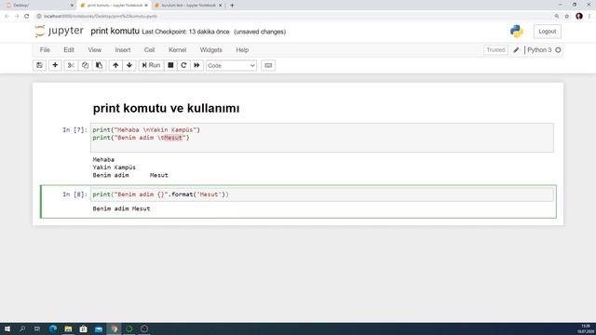Interrupt the kernel with the stop icon
Screen dimensions: 596x335
click(x=170, y=65)
